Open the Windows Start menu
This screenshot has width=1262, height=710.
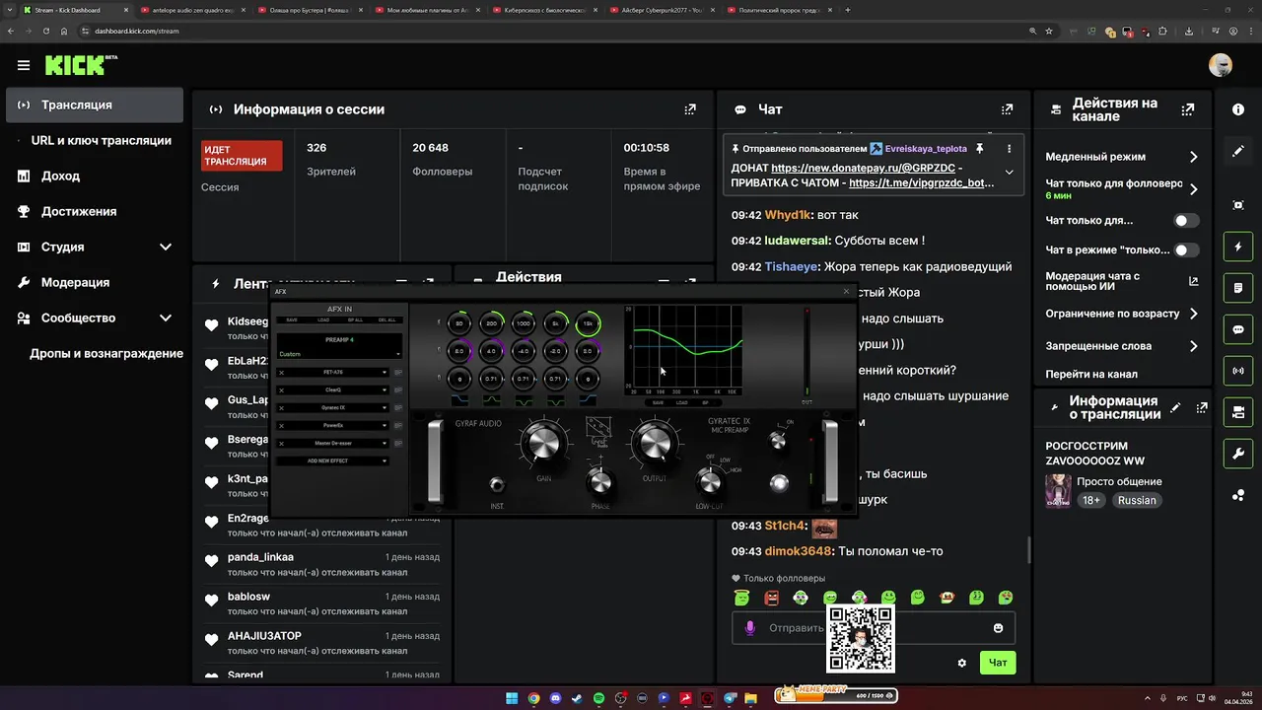[x=512, y=698]
